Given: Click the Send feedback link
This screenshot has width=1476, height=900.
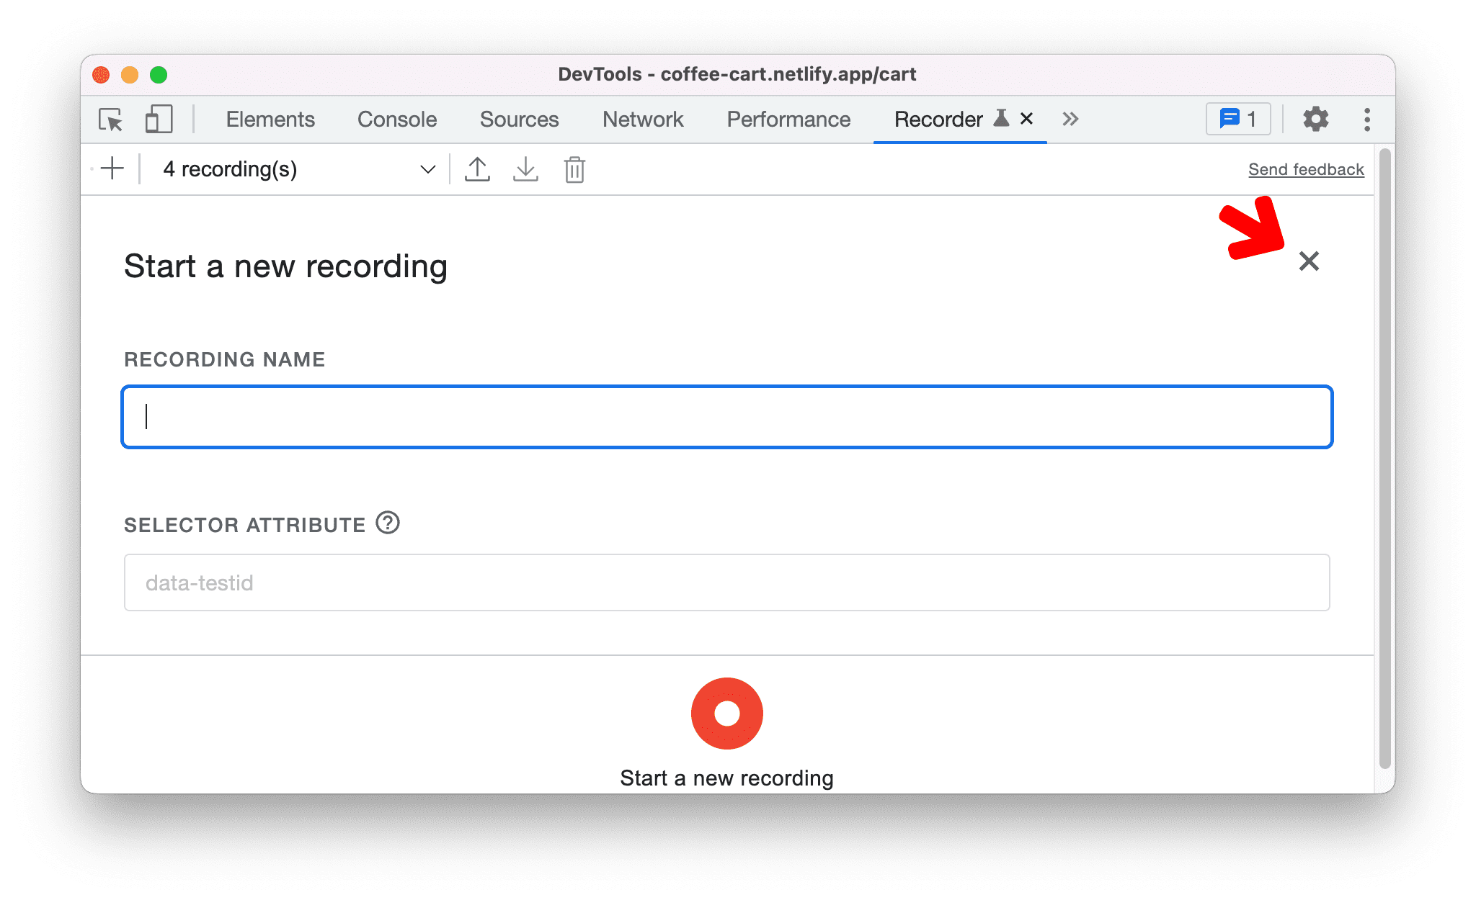Looking at the screenshot, I should click(x=1305, y=168).
